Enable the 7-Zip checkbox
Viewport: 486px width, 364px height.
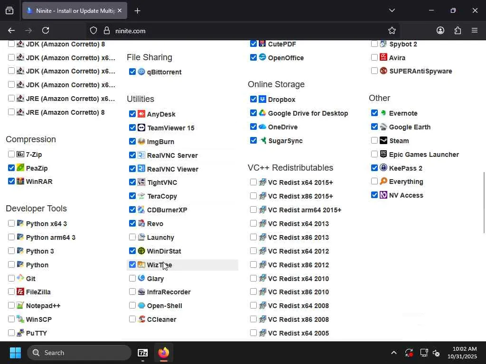[x=11, y=154]
